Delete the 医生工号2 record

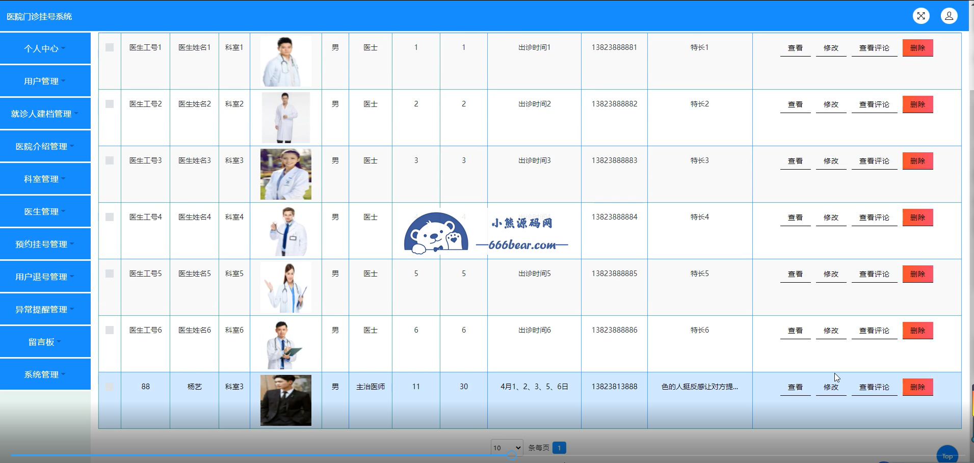click(917, 104)
